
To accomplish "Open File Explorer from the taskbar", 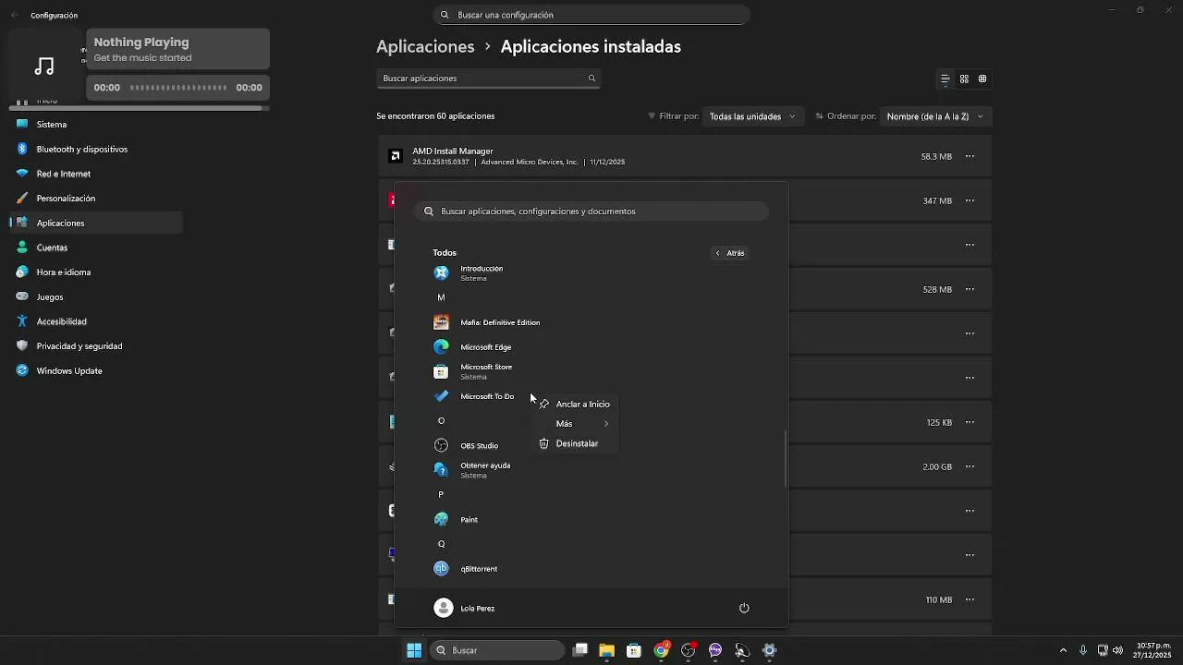I will [606, 650].
